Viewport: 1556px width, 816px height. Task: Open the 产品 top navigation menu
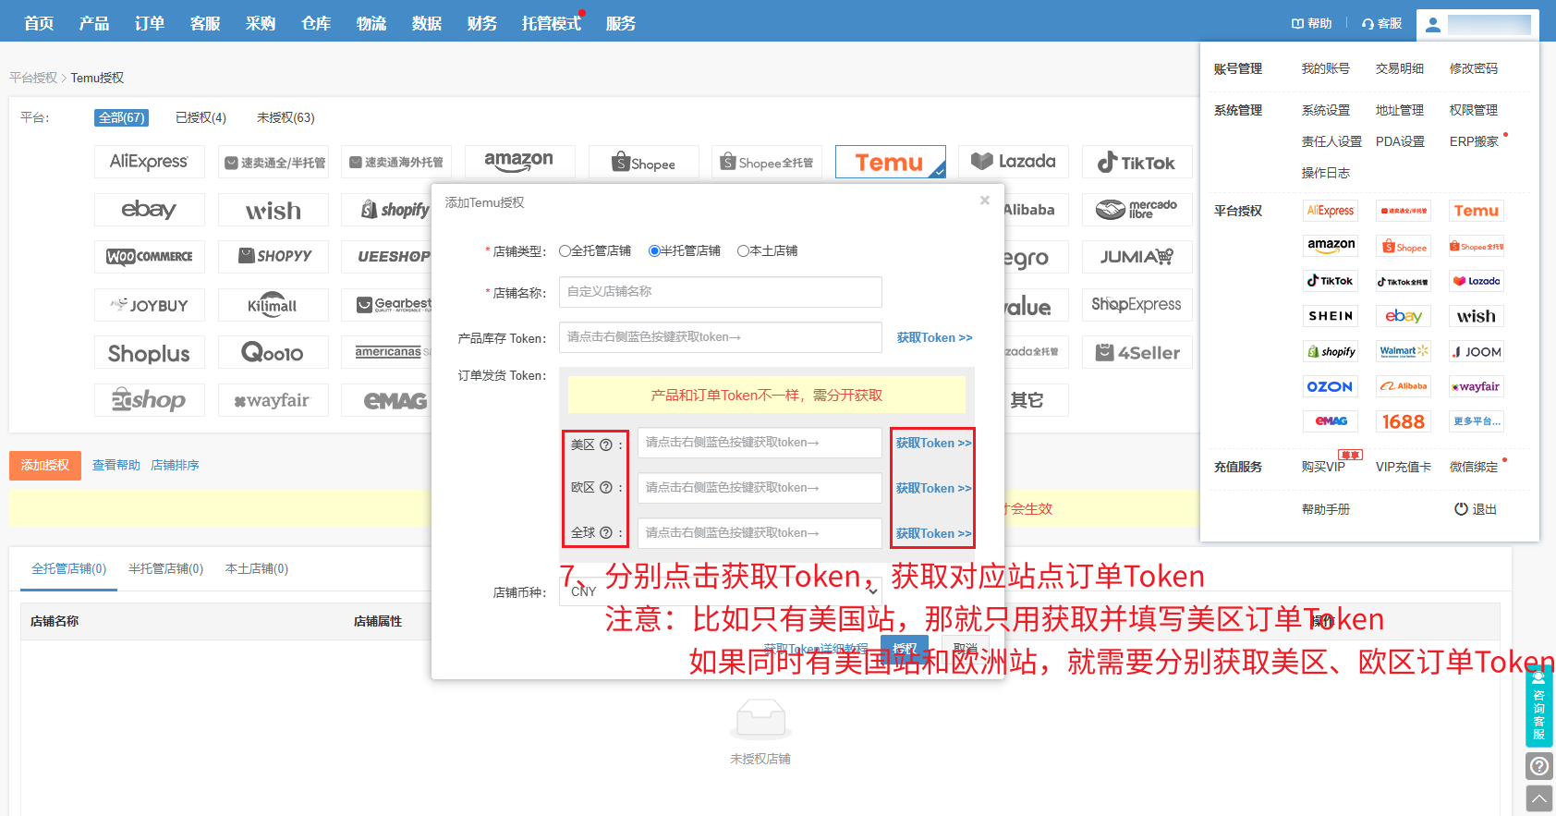coord(94,23)
